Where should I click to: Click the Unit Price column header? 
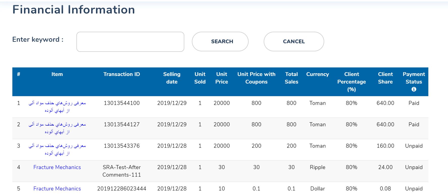pos(222,78)
